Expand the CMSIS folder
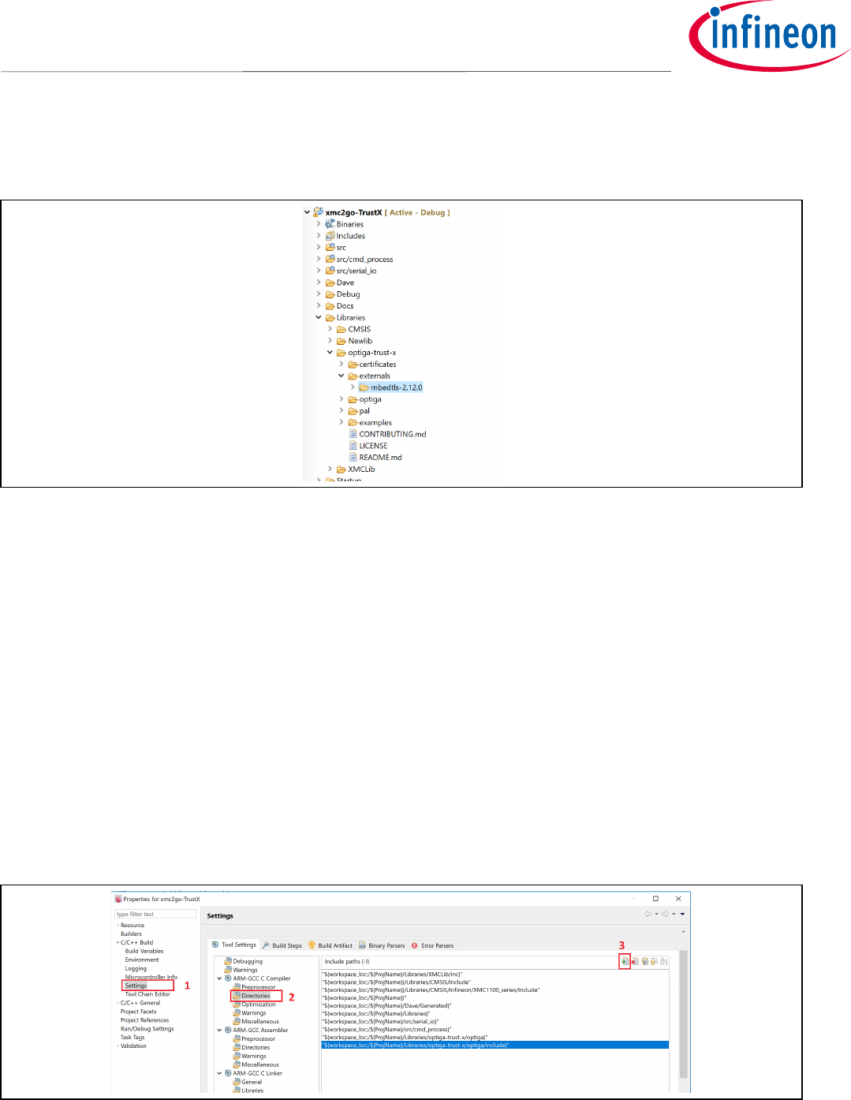The width and height of the screenshot is (851, 1100). pos(330,329)
